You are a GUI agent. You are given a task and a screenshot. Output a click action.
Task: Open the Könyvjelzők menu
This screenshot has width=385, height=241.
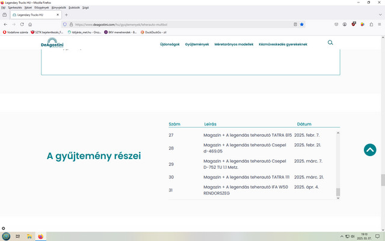coord(59,8)
